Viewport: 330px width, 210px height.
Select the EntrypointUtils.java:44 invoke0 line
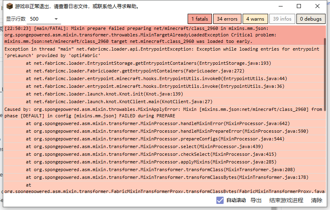click(164, 78)
